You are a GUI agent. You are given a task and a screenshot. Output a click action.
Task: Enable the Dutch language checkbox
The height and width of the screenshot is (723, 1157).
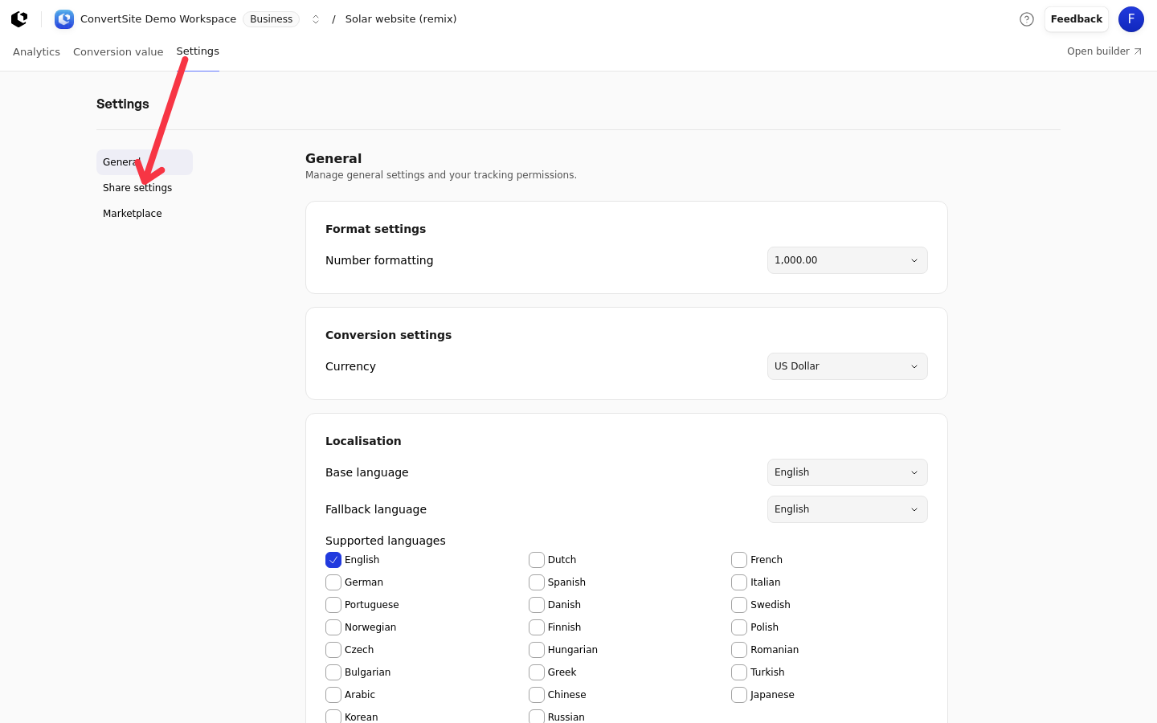(537, 560)
